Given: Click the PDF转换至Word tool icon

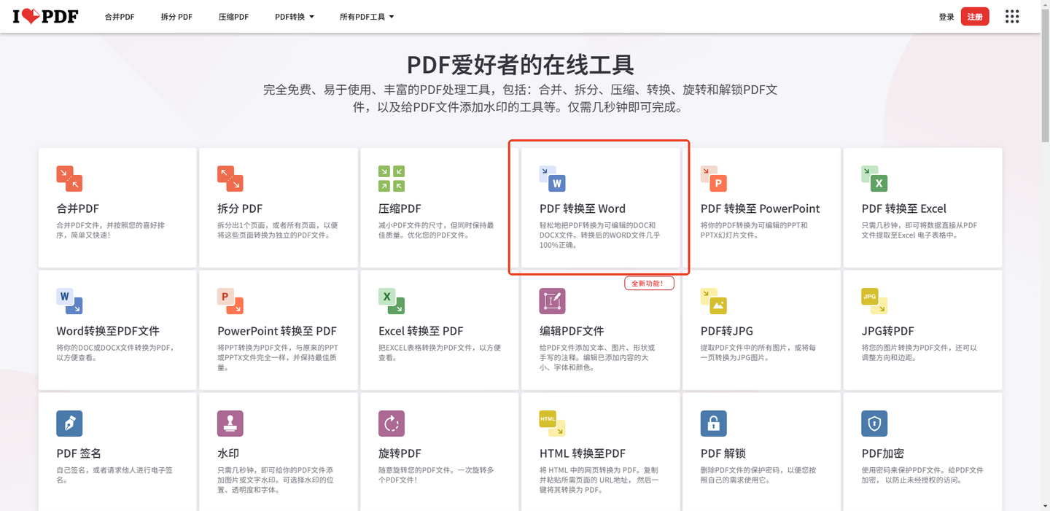Looking at the screenshot, I should 552,179.
